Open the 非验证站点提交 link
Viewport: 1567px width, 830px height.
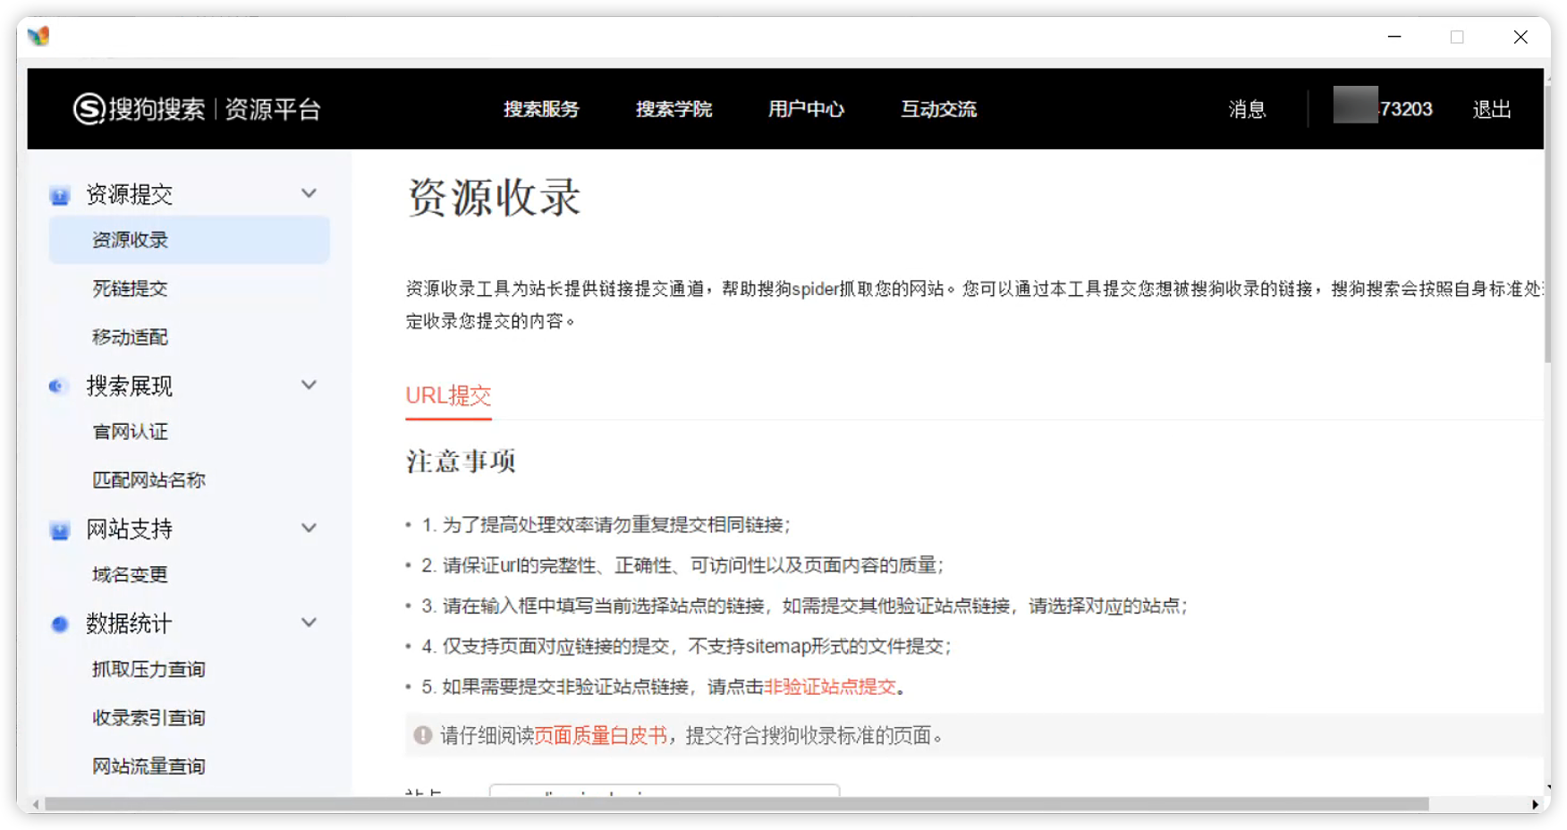point(830,687)
